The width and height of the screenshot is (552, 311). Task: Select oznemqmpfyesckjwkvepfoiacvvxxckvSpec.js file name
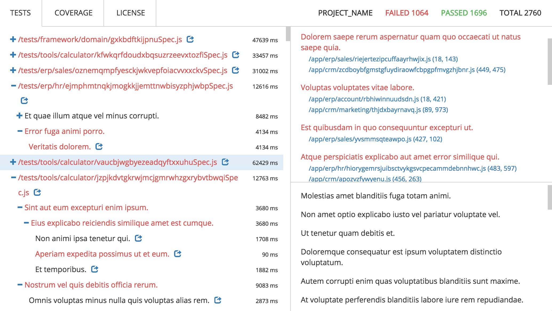pos(123,70)
